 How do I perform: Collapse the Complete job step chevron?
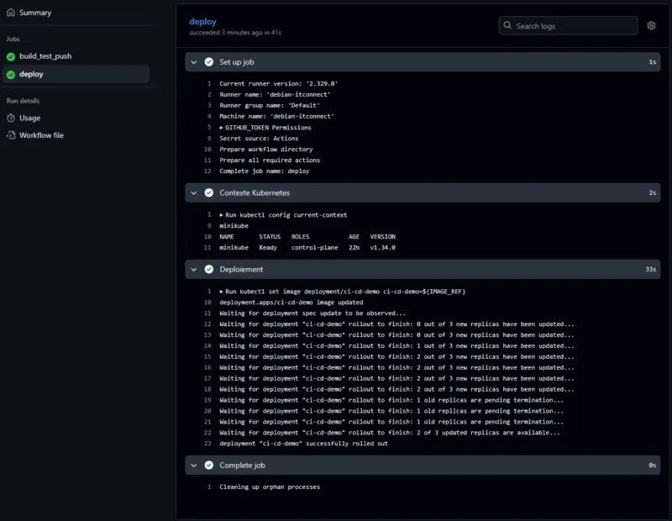tap(193, 465)
